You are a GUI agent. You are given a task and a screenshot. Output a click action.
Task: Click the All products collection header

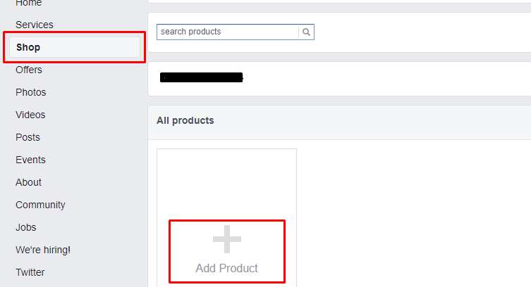(x=185, y=120)
